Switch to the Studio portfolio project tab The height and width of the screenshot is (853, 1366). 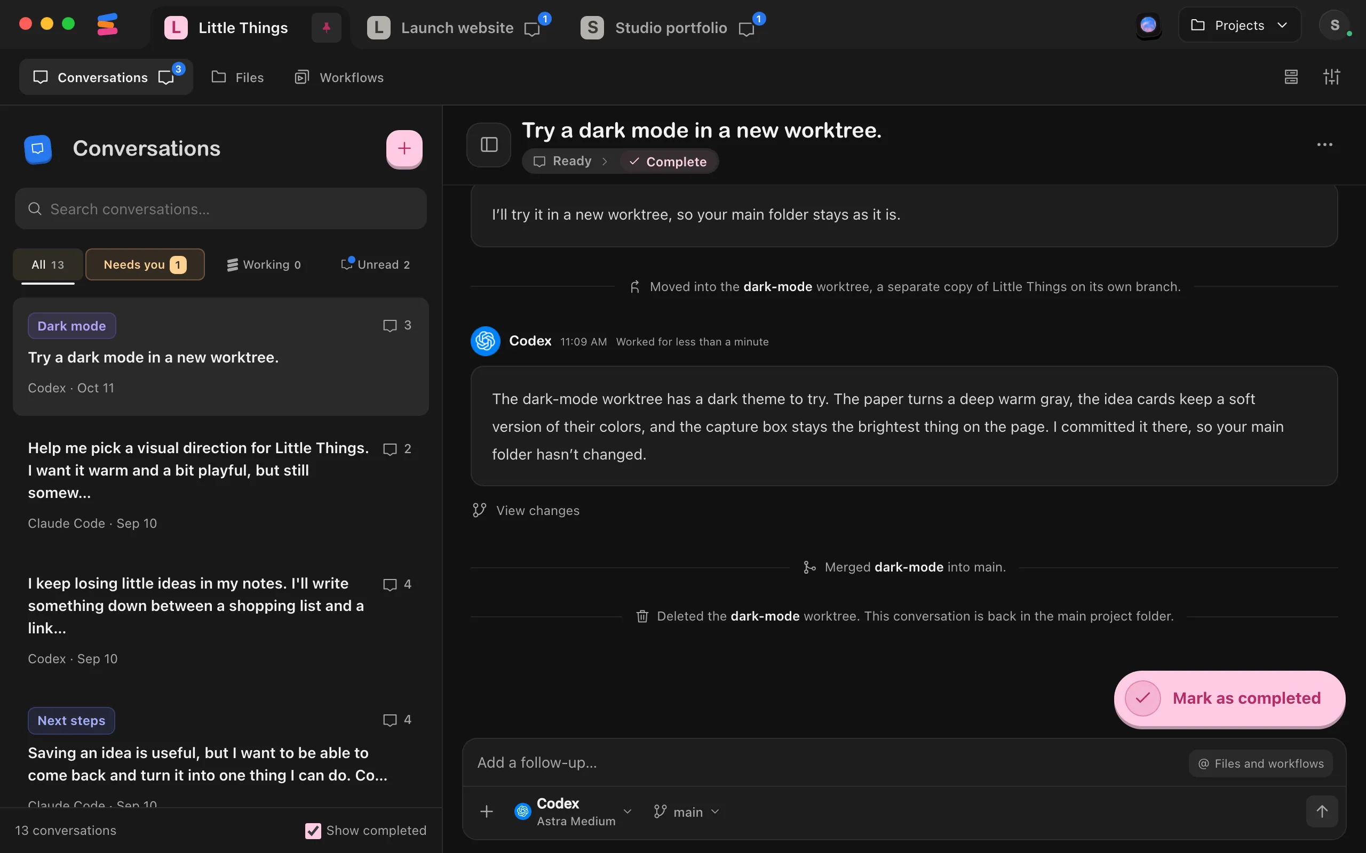[671, 27]
